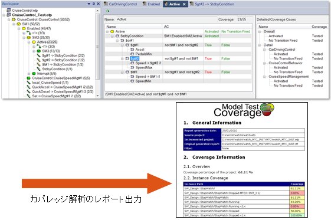The height and width of the screenshot is (220, 331).
Task: Open the Workspace panel dropdown arrow
Action: pos(89,4)
